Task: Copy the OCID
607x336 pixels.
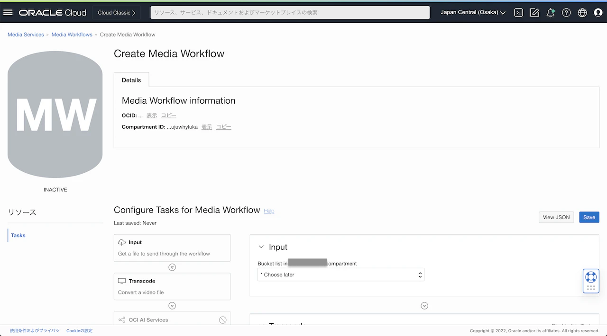Action: pos(168,115)
